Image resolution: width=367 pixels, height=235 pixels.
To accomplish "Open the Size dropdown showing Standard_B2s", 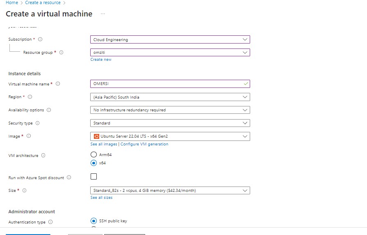I will (x=170, y=191).
